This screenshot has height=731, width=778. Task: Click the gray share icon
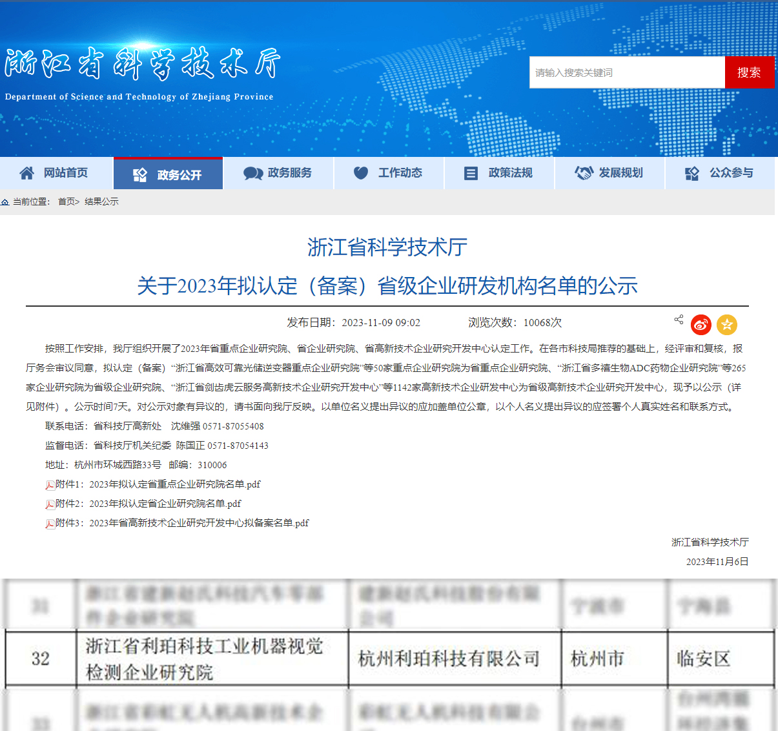[679, 320]
